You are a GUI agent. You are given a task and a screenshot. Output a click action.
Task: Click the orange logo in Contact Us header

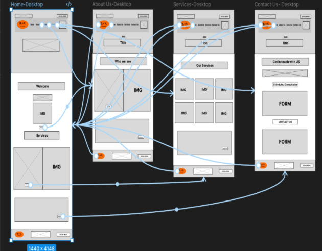266,25
